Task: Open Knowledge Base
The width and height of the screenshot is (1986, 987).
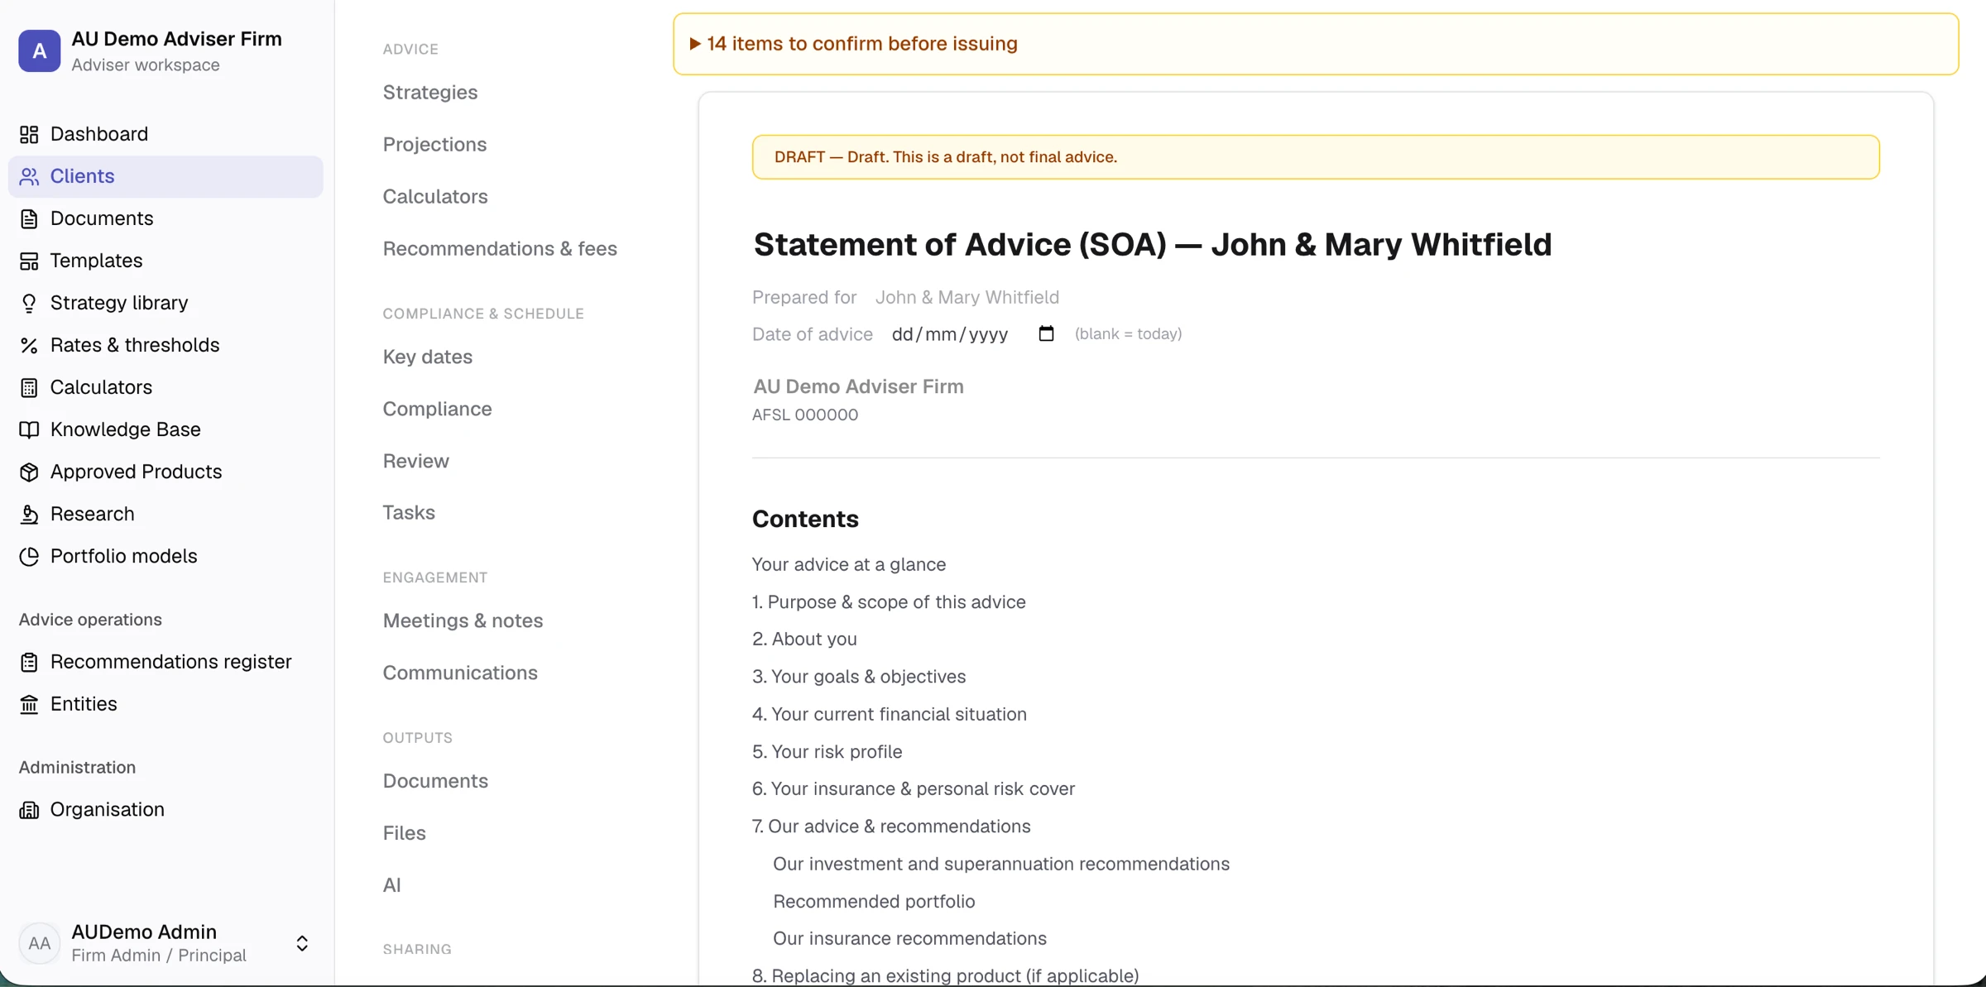Action: (165, 429)
